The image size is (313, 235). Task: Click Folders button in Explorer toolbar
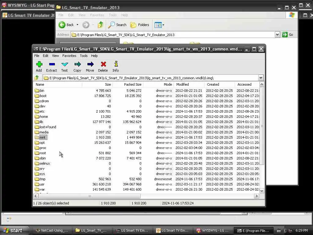pos(140,25)
